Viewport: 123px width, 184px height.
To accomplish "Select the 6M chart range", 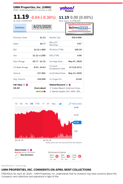I will coord(31,104).
